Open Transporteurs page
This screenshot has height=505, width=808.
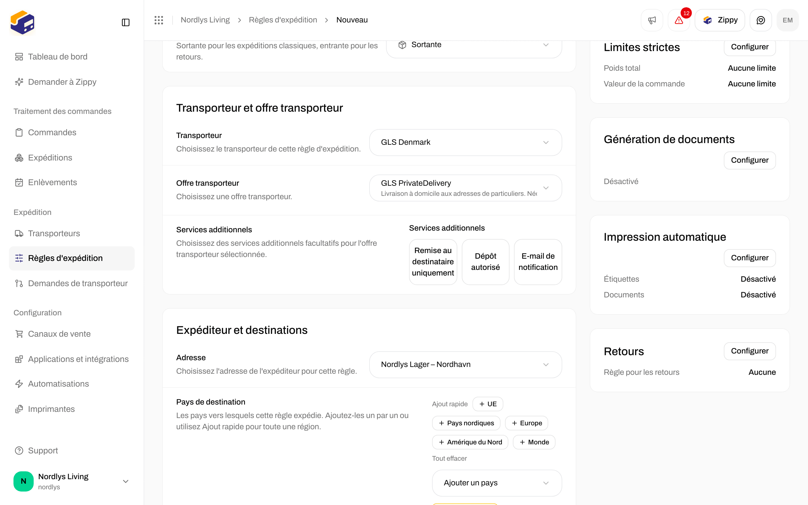pos(72,233)
